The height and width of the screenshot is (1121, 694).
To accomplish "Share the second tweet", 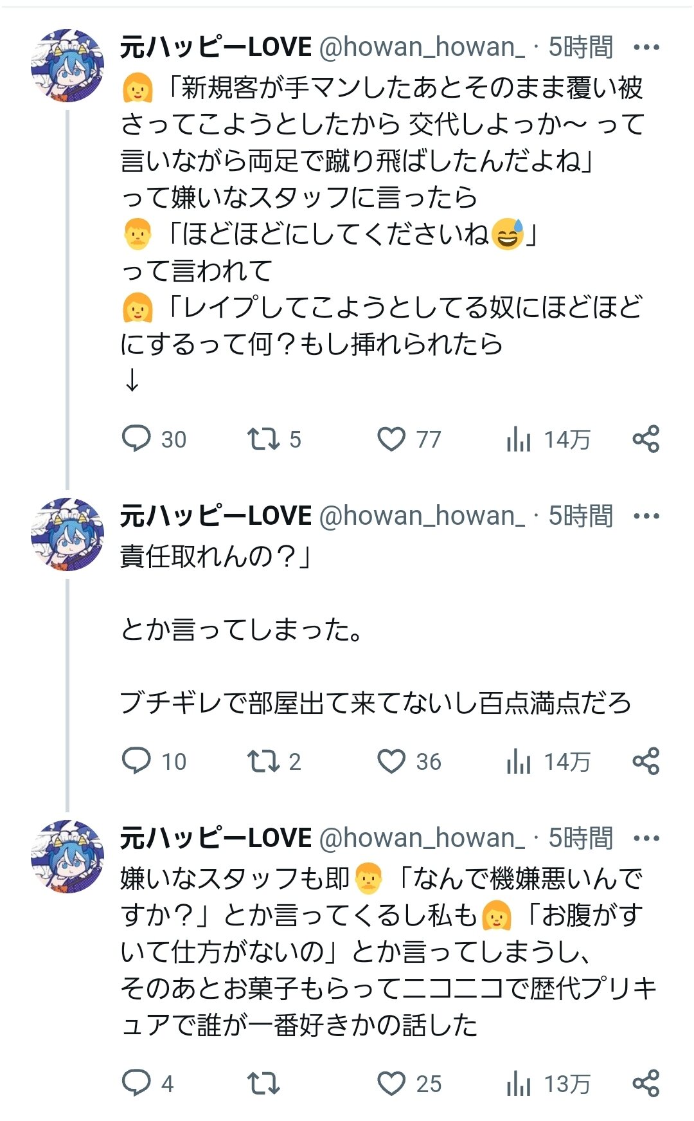I will tap(645, 761).
